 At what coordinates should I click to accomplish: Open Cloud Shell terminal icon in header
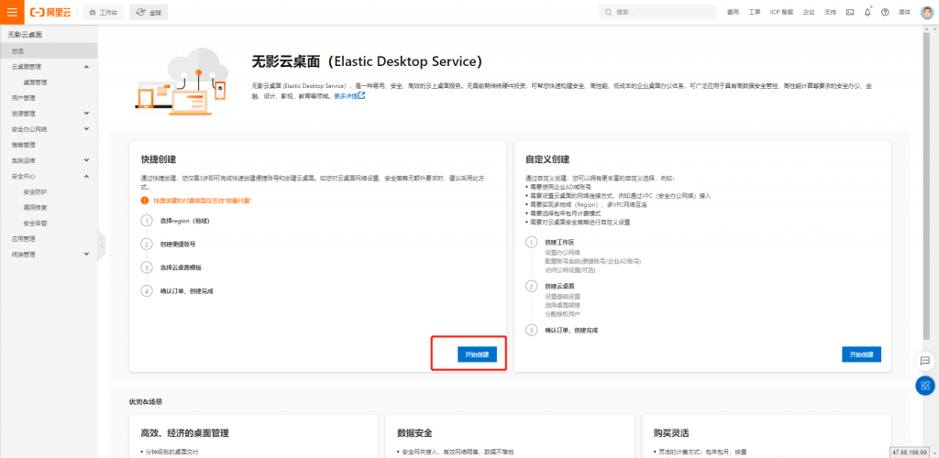pyautogui.click(x=850, y=12)
